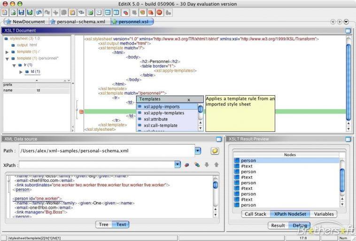Click the red-box debug icon with green arrow
Screen dimensions: 356x241
[143, 12]
